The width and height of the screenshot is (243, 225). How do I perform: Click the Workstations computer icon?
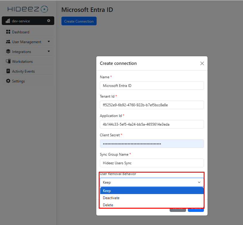click(8, 61)
